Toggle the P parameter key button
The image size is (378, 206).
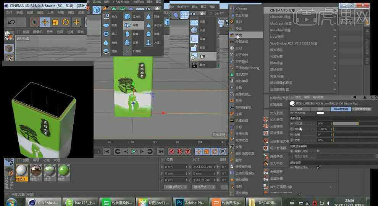223,151
